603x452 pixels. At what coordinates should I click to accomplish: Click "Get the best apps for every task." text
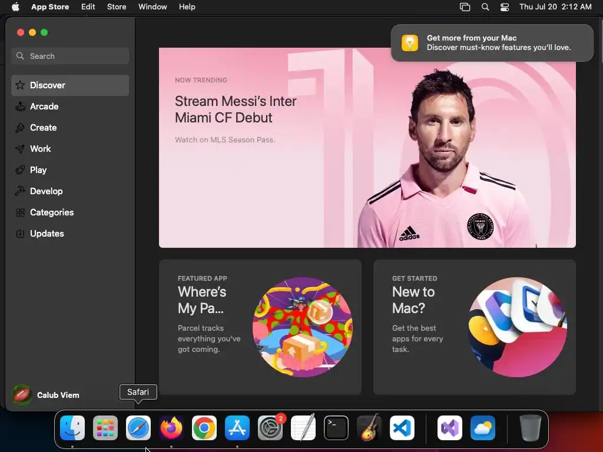418,338
